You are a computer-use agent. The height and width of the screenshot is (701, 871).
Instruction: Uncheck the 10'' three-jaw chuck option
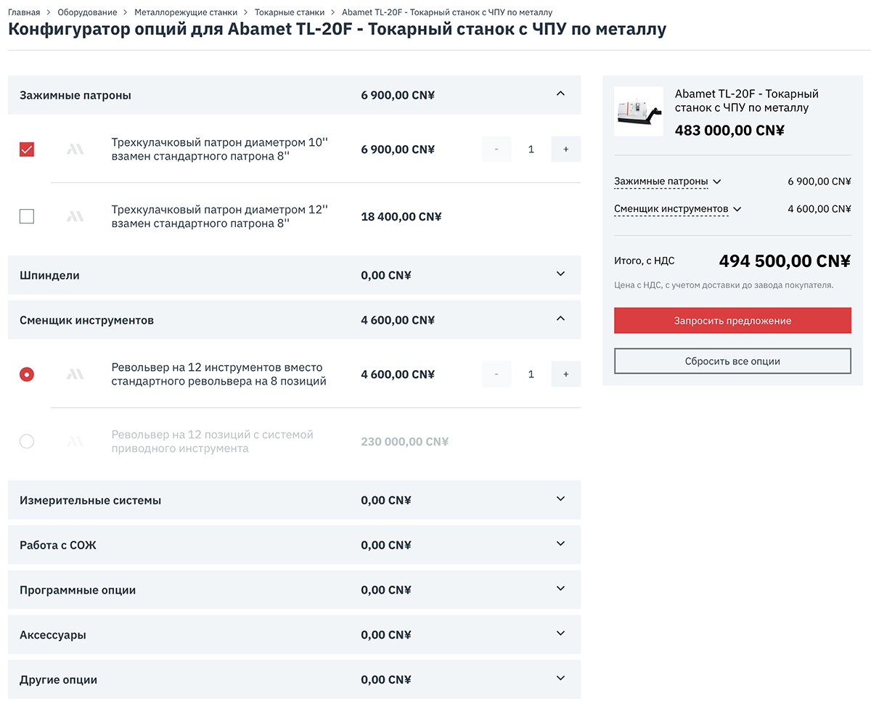(x=27, y=149)
